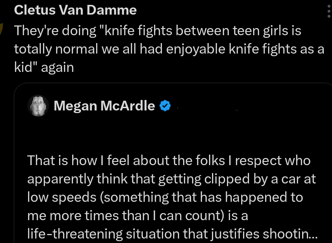Open Megan McArdle's profile via her name

click(x=104, y=106)
